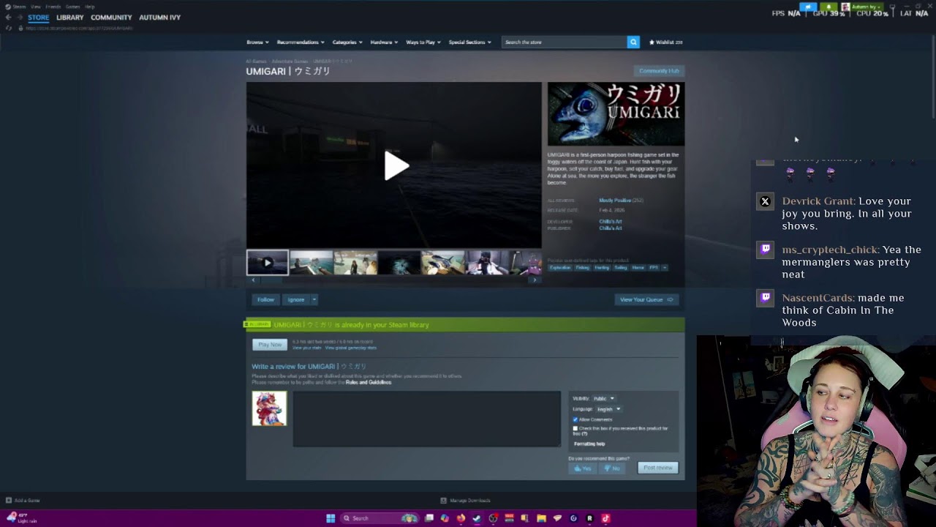936x527 pixels.
Task: Open the Chilla's Art publisher link
Action: [x=611, y=228]
